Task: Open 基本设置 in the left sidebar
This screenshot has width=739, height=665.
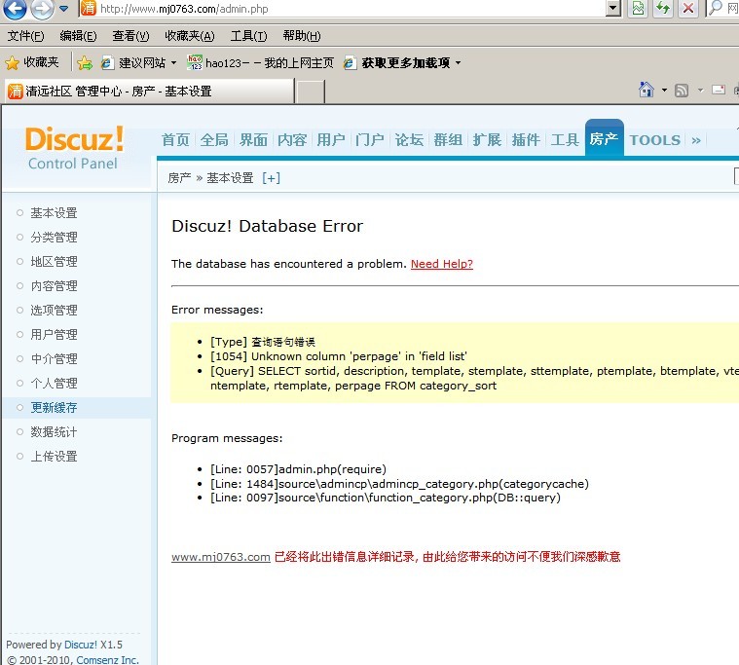Action: [54, 212]
